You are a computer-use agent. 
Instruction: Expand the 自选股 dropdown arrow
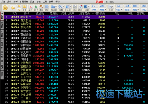coord(56,7)
